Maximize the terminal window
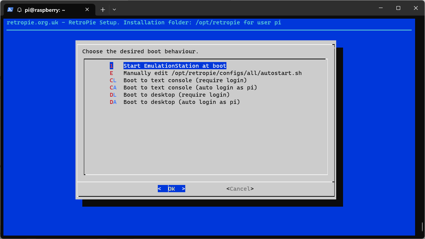This screenshot has height=239, width=425. 398,8
